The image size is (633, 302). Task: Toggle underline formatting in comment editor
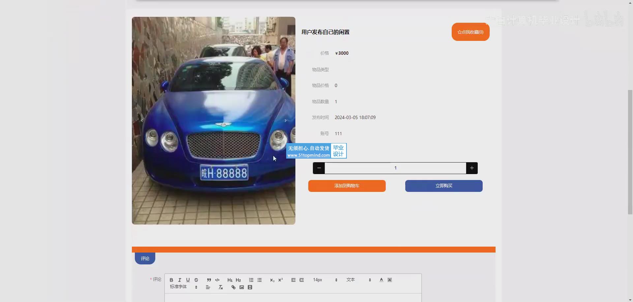pyautogui.click(x=188, y=280)
